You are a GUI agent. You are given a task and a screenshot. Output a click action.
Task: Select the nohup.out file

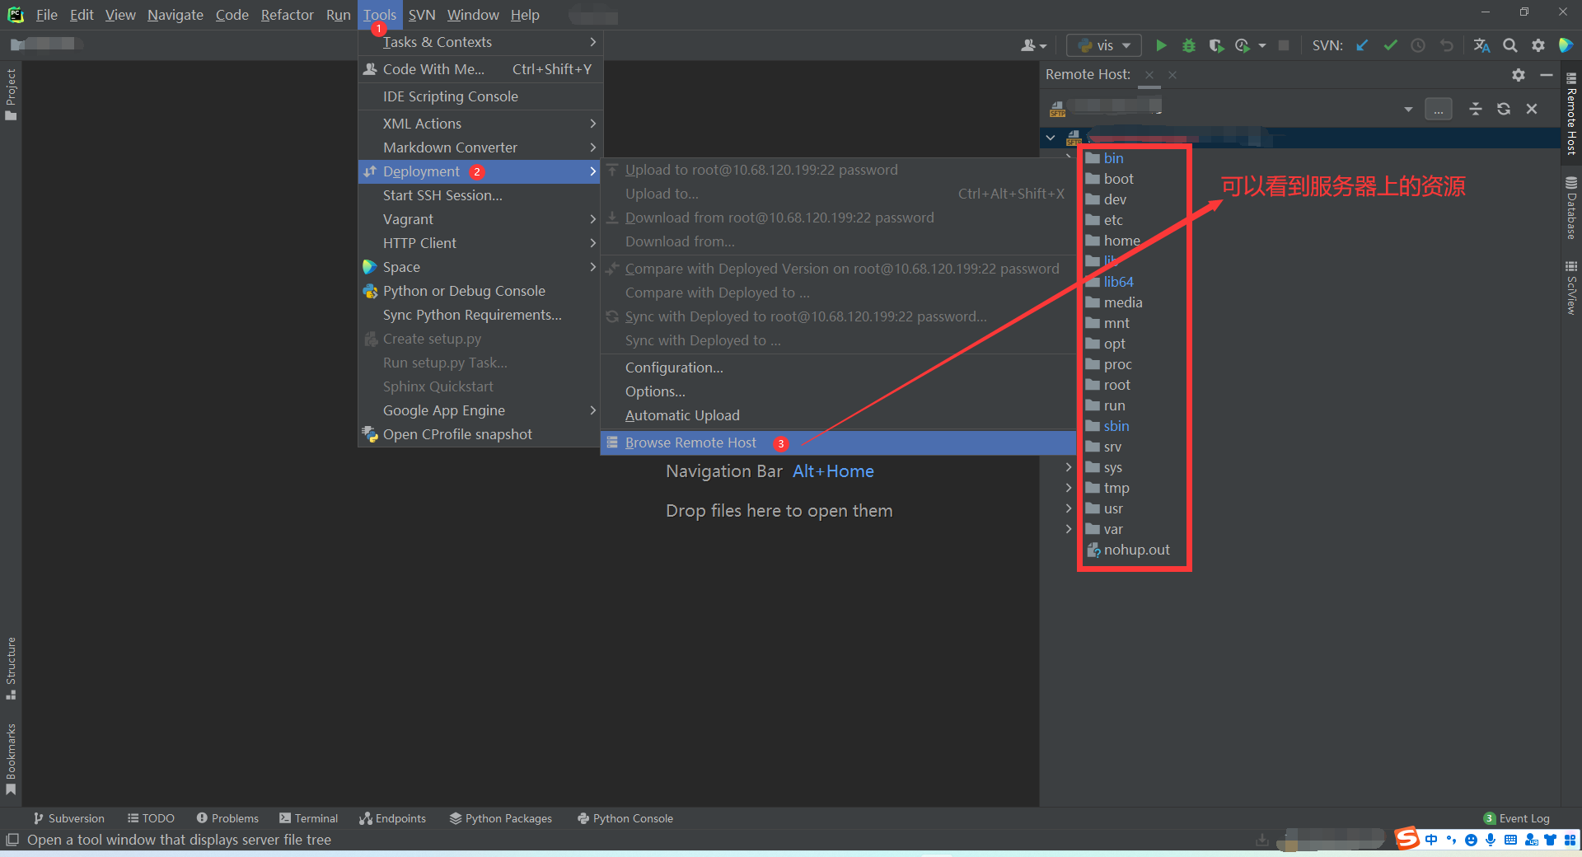point(1128,550)
